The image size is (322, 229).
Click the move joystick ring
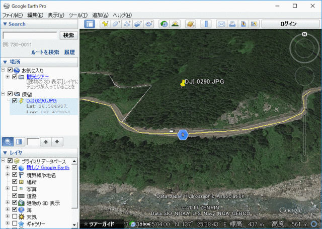(304, 76)
